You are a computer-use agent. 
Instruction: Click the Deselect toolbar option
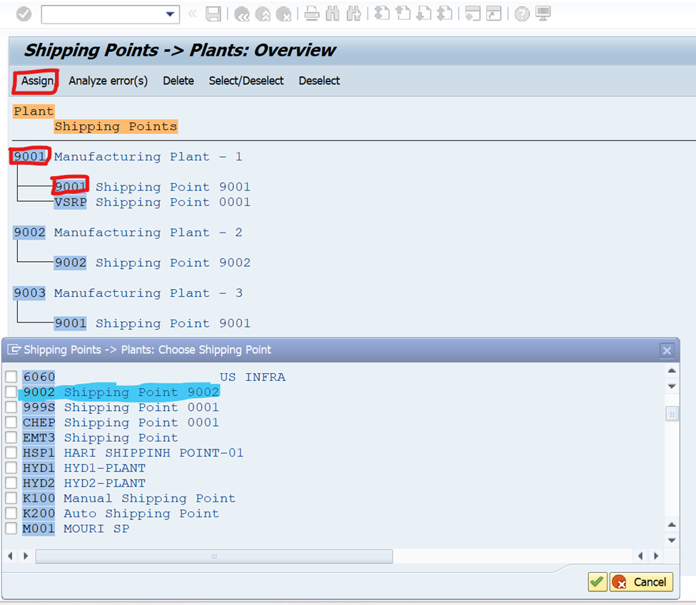[x=319, y=81]
